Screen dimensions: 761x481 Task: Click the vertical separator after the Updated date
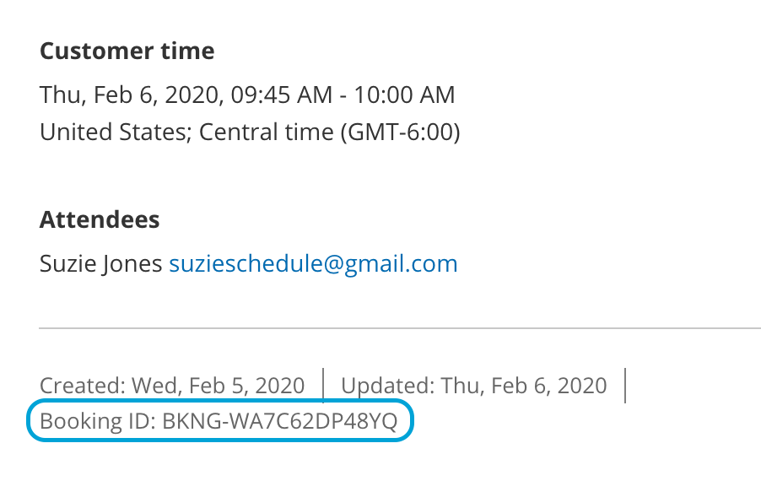point(624,385)
